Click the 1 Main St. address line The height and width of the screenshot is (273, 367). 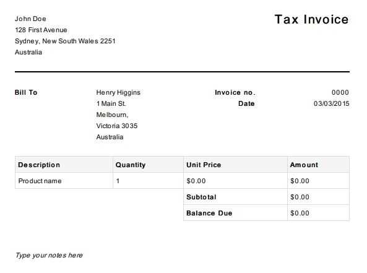point(111,103)
